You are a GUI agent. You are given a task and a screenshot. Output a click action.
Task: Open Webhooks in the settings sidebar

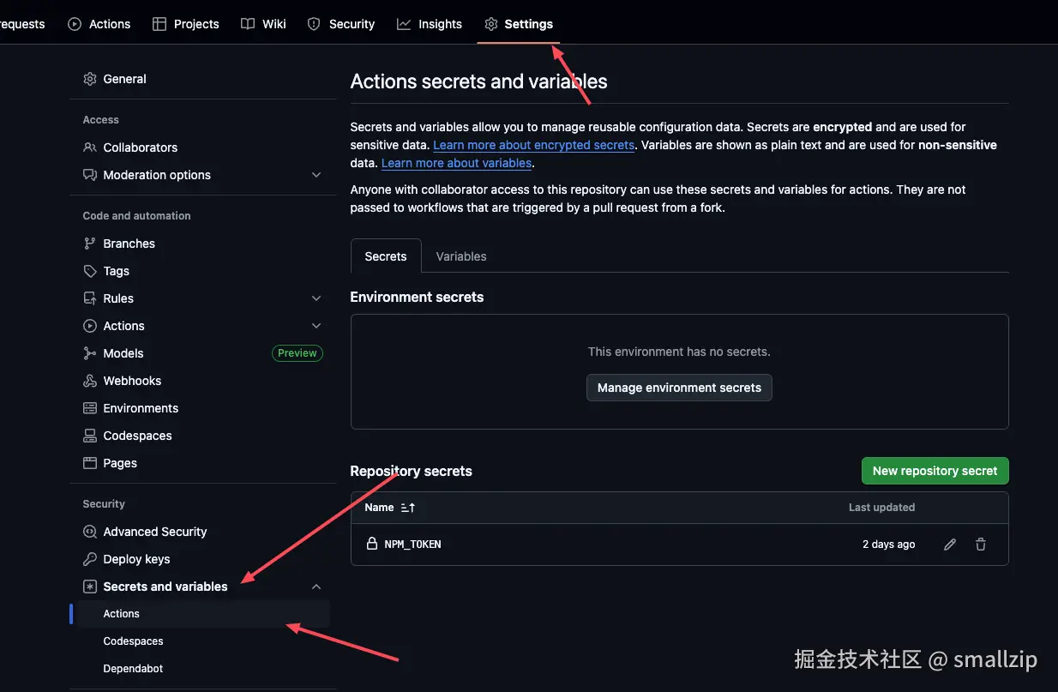coord(132,381)
